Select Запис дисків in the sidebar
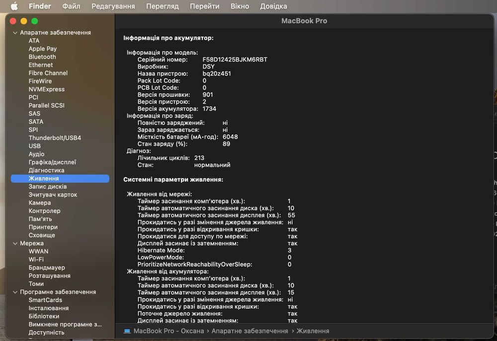Screen dimensions: 497x341 coord(48,187)
